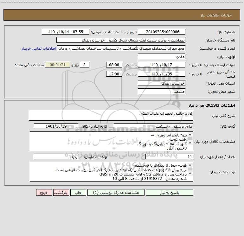Click remaining days field showing 3
Screen dimensions: 244x236
(x=85, y=65)
